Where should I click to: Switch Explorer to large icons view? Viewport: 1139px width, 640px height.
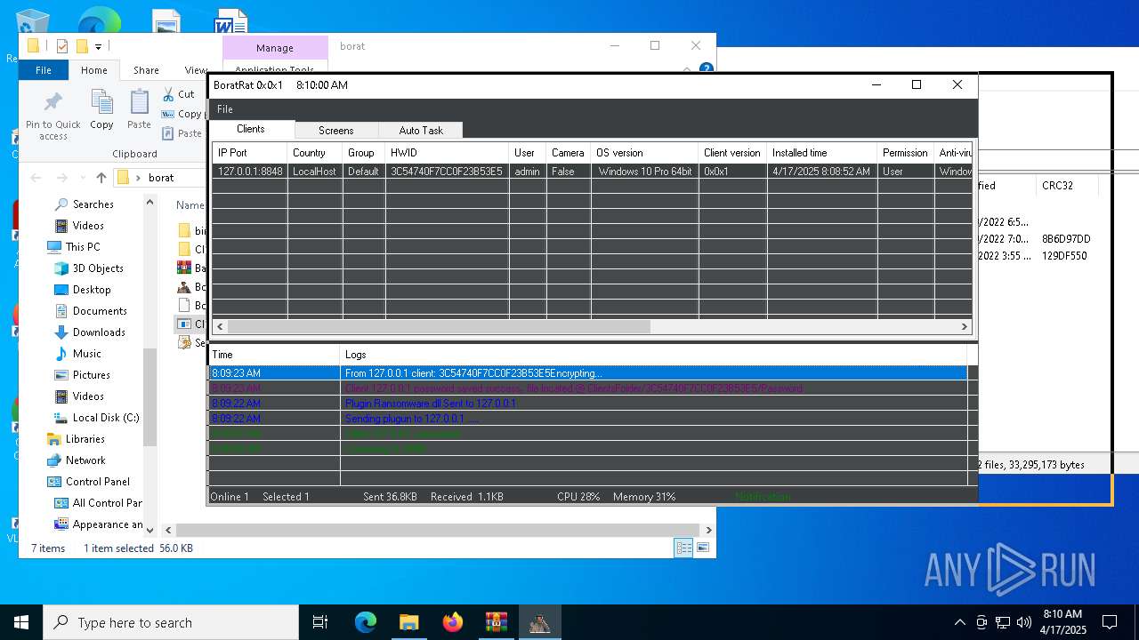[x=703, y=548]
